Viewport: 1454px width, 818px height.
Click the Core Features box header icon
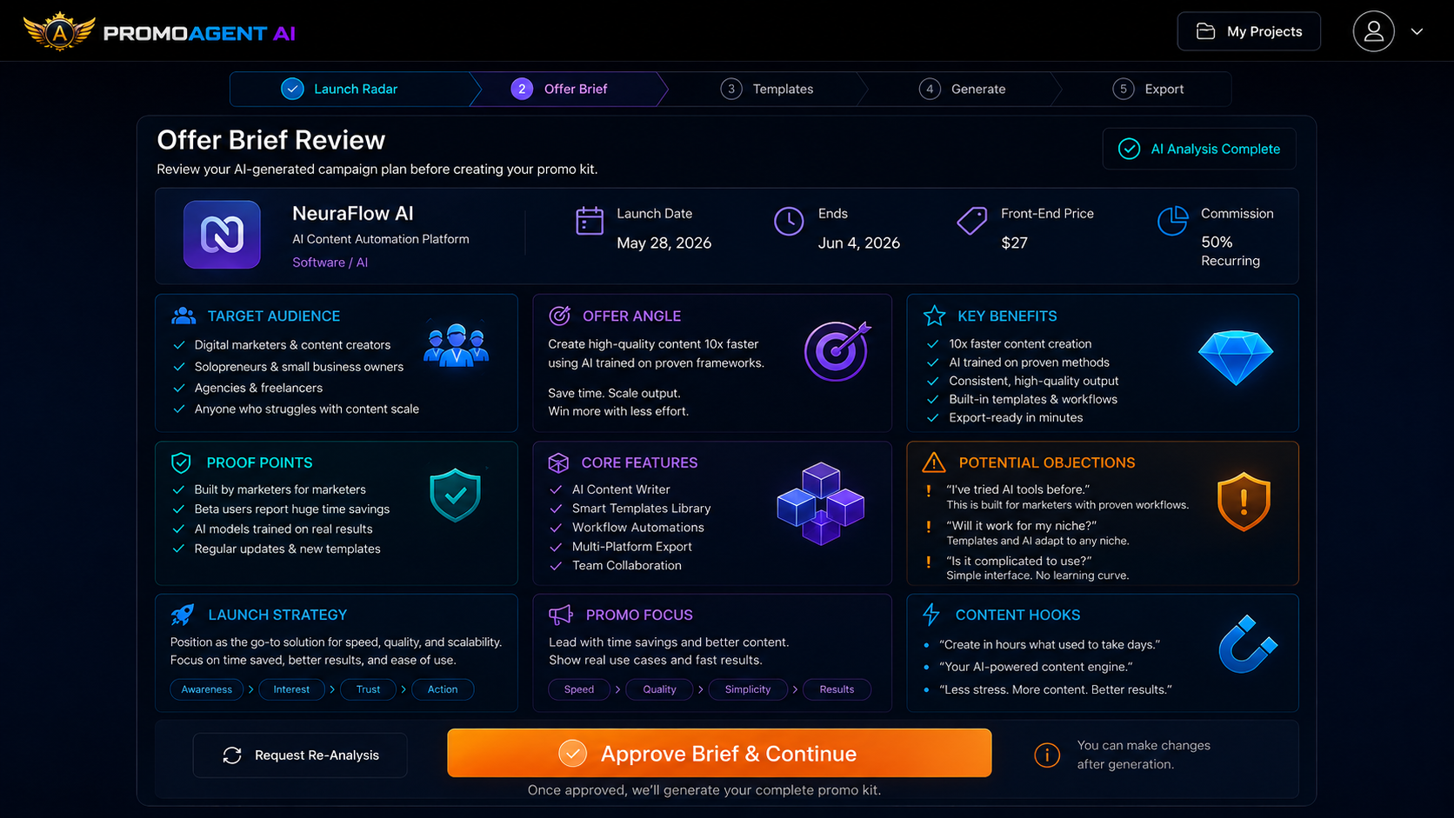[x=558, y=462]
